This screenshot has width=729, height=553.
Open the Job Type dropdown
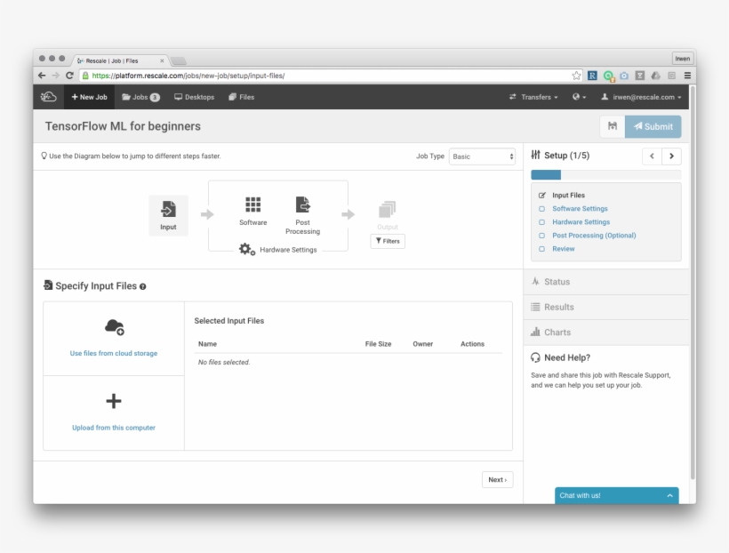(x=482, y=156)
